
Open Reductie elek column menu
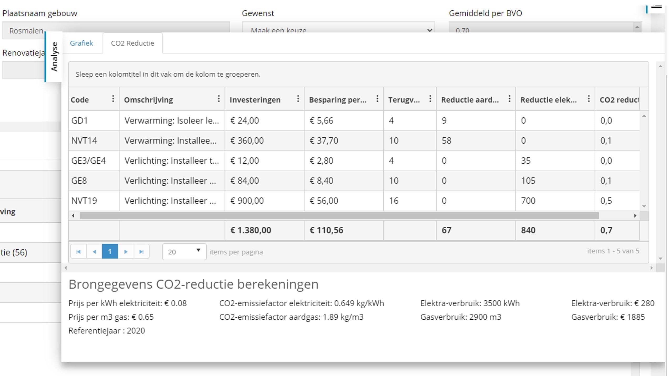[x=589, y=99]
